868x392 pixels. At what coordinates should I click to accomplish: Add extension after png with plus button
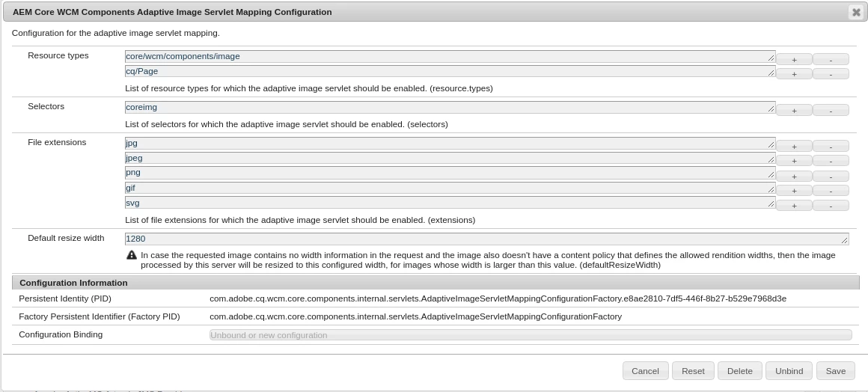pyautogui.click(x=794, y=176)
